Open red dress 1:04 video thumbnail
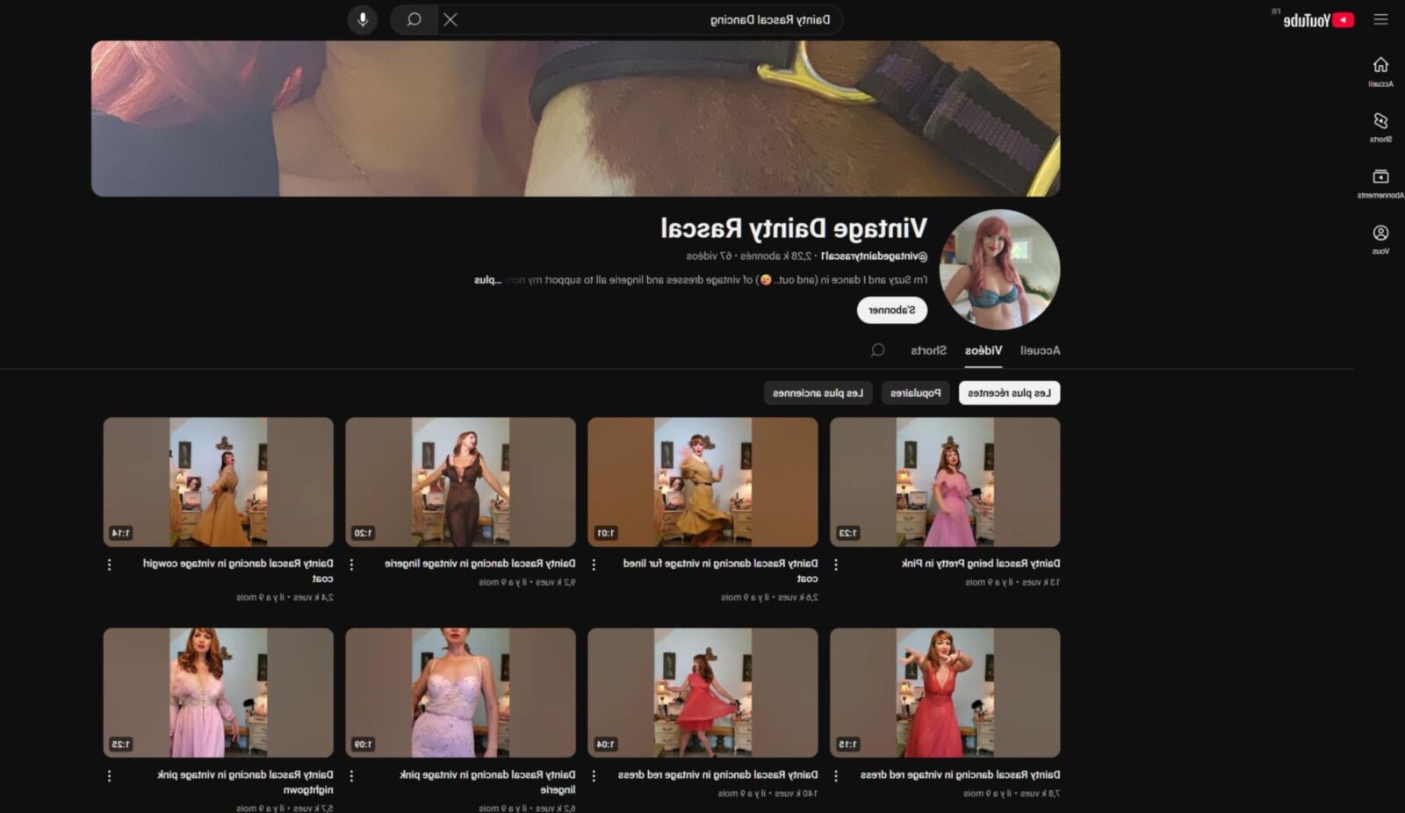 (x=702, y=693)
